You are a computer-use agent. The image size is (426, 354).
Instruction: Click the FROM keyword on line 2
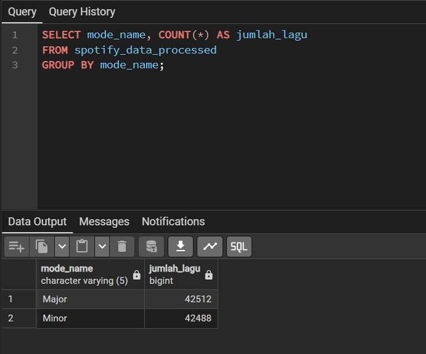click(x=55, y=50)
